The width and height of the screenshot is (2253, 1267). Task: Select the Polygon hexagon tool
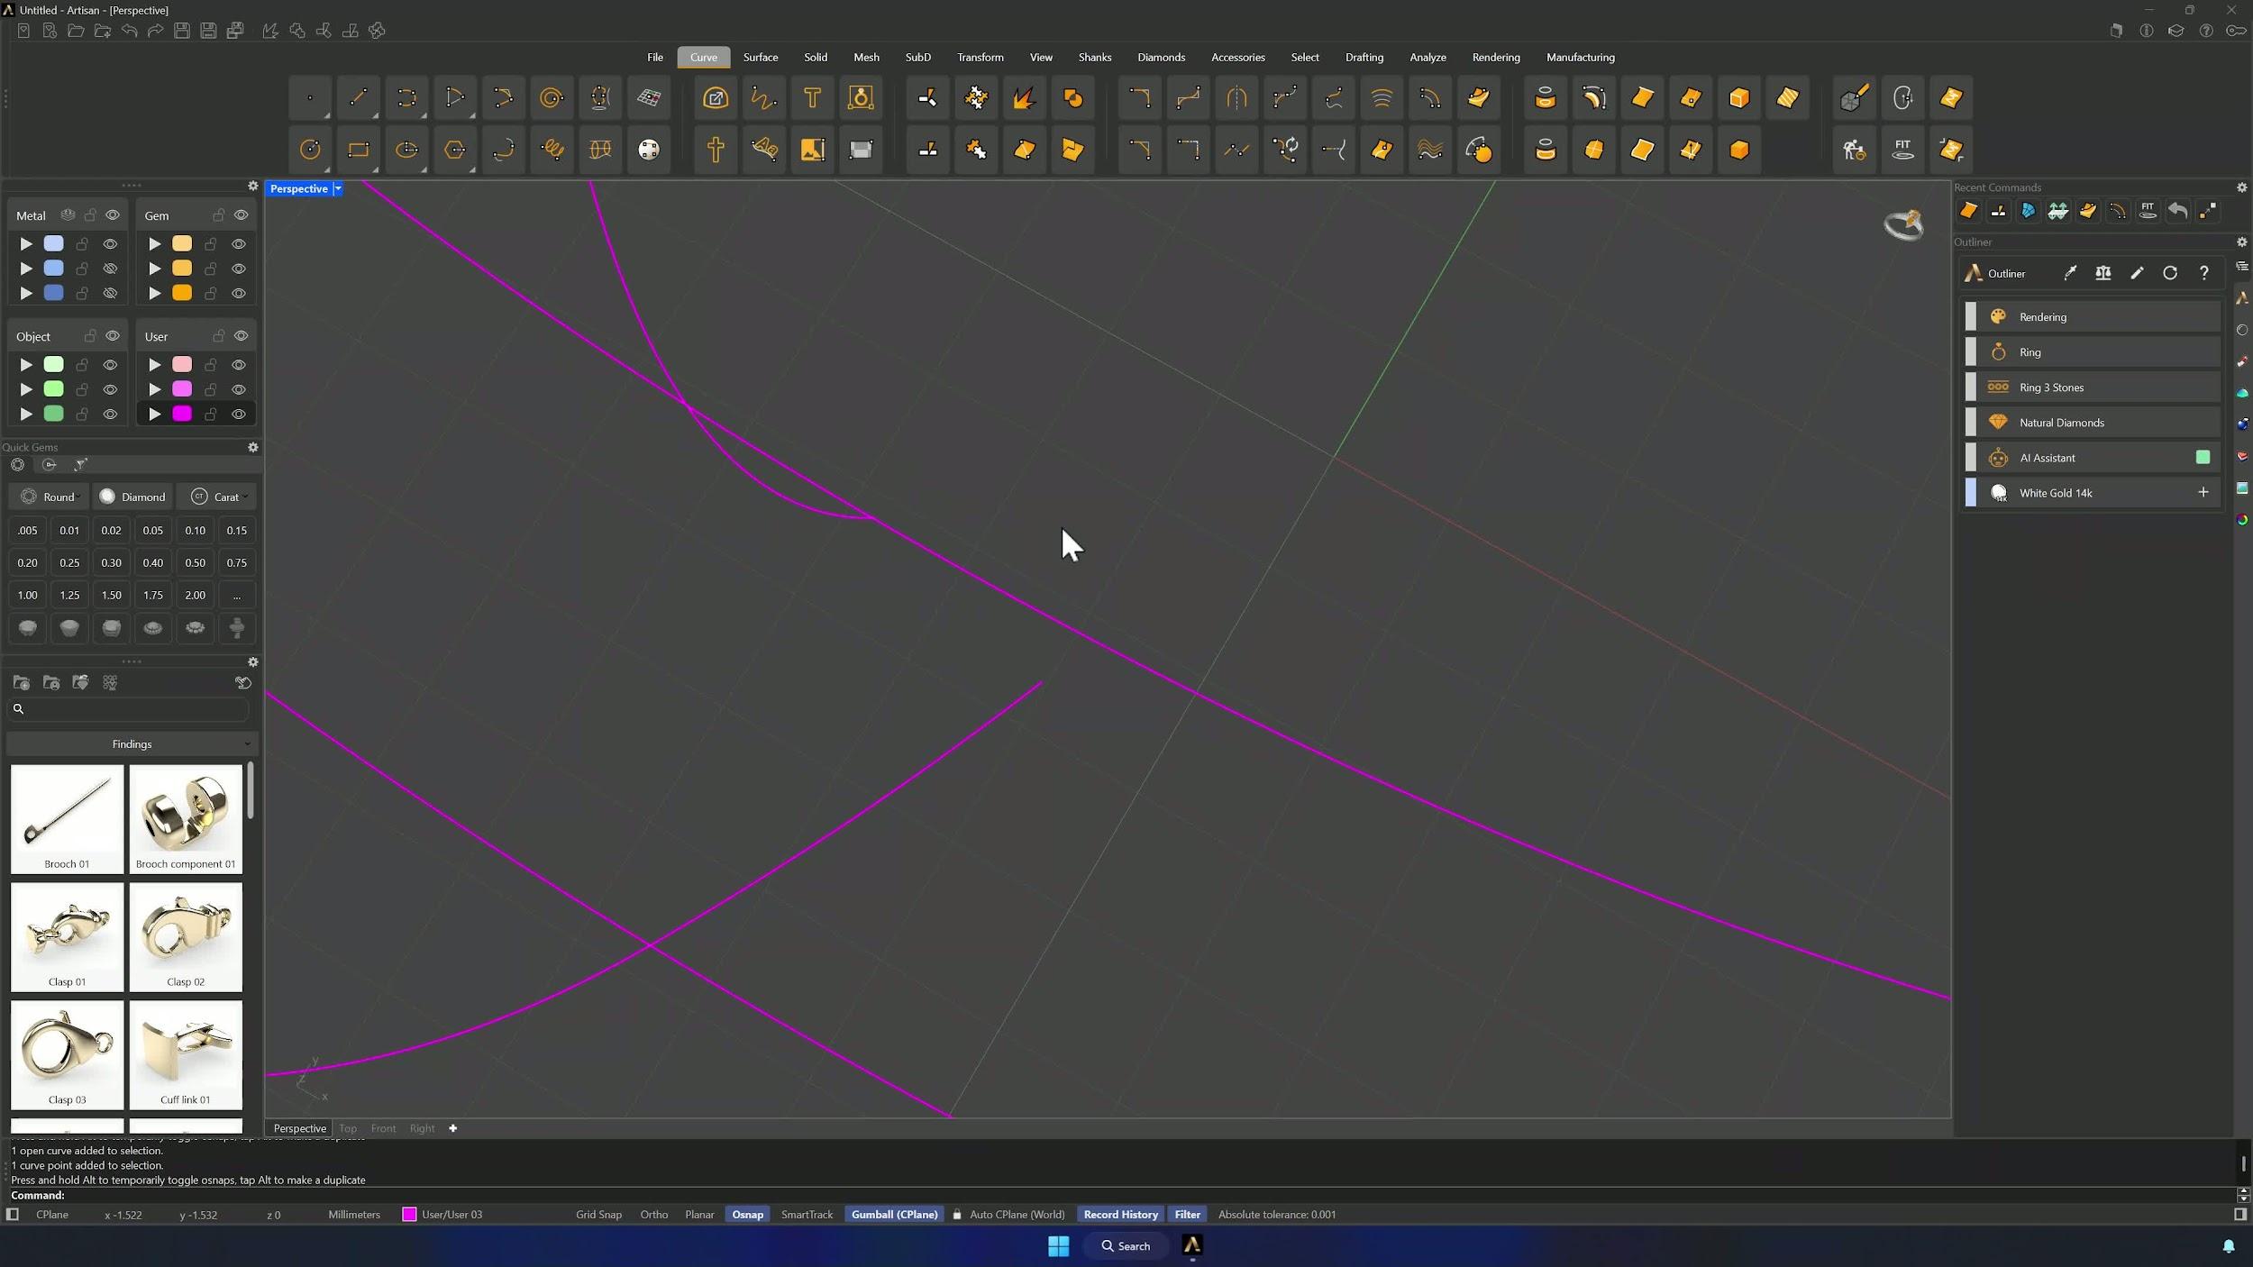pyautogui.click(x=455, y=150)
